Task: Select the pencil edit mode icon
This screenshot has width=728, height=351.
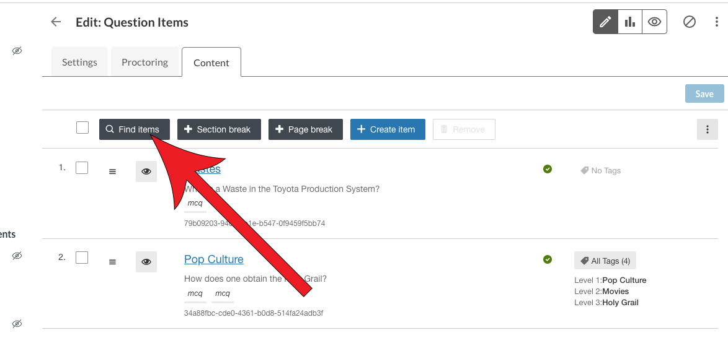Action: click(605, 22)
